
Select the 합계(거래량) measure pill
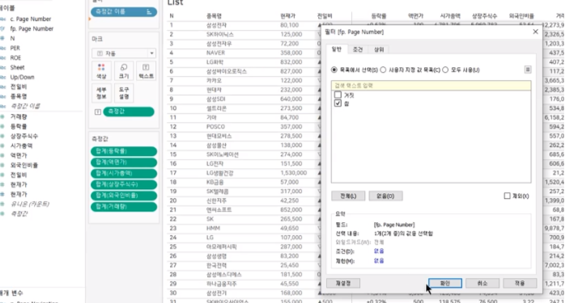click(124, 207)
